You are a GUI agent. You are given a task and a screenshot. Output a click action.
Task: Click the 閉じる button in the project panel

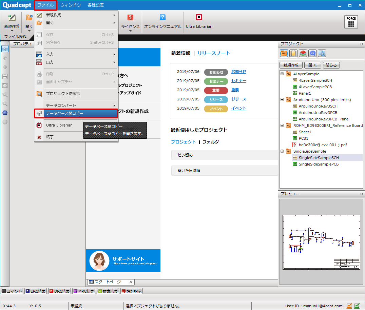click(331, 65)
